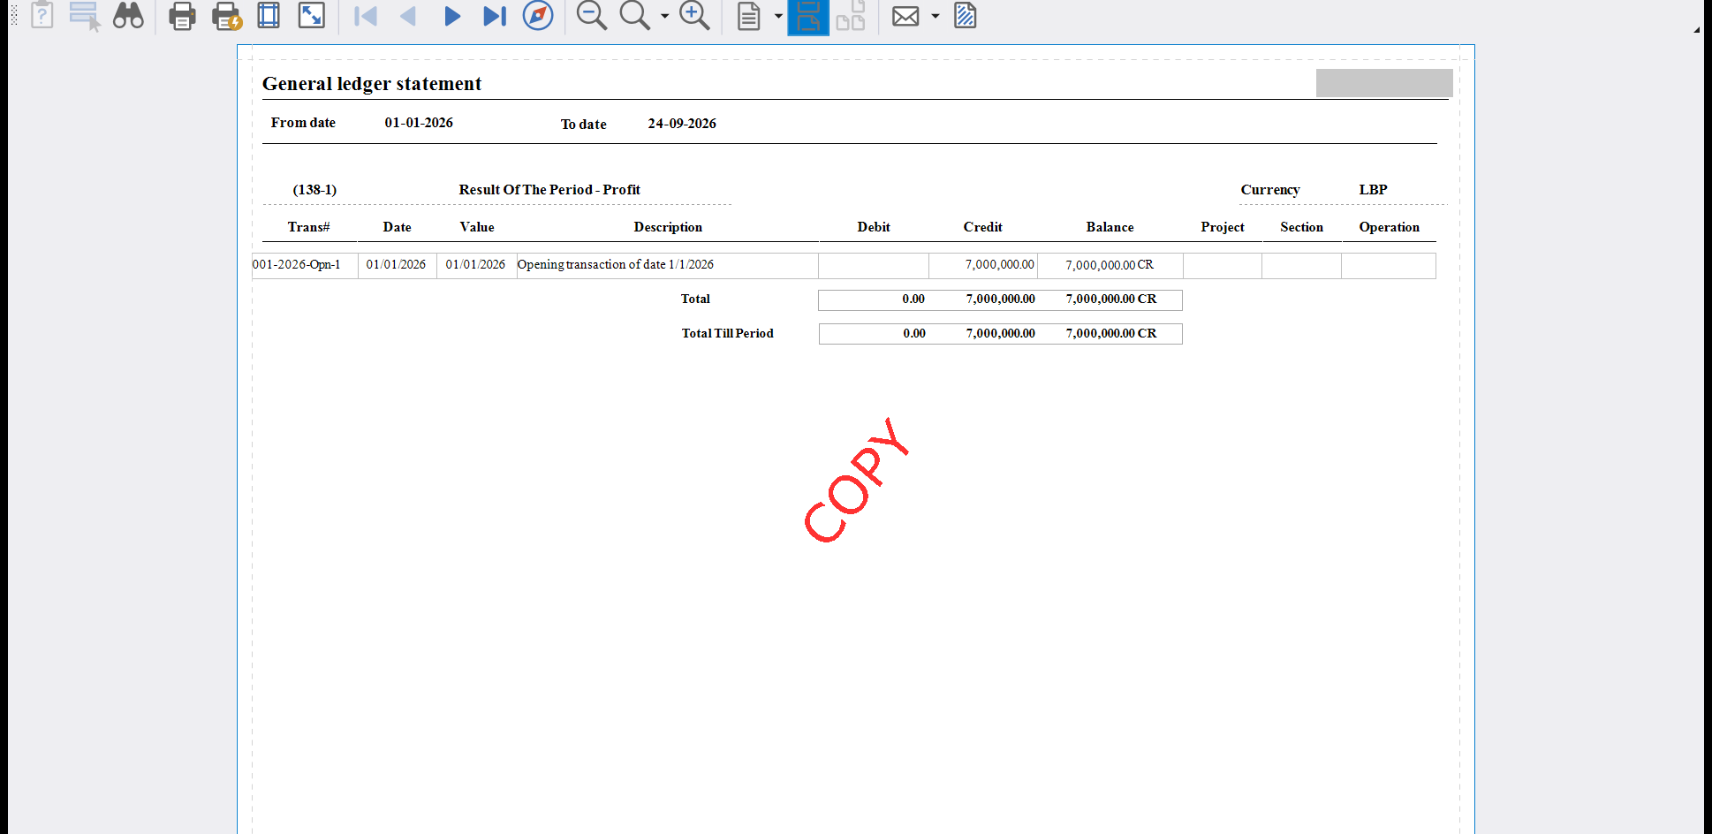Click the page layout document icon
Image resolution: width=1712 pixels, height=834 pixels.
(748, 16)
